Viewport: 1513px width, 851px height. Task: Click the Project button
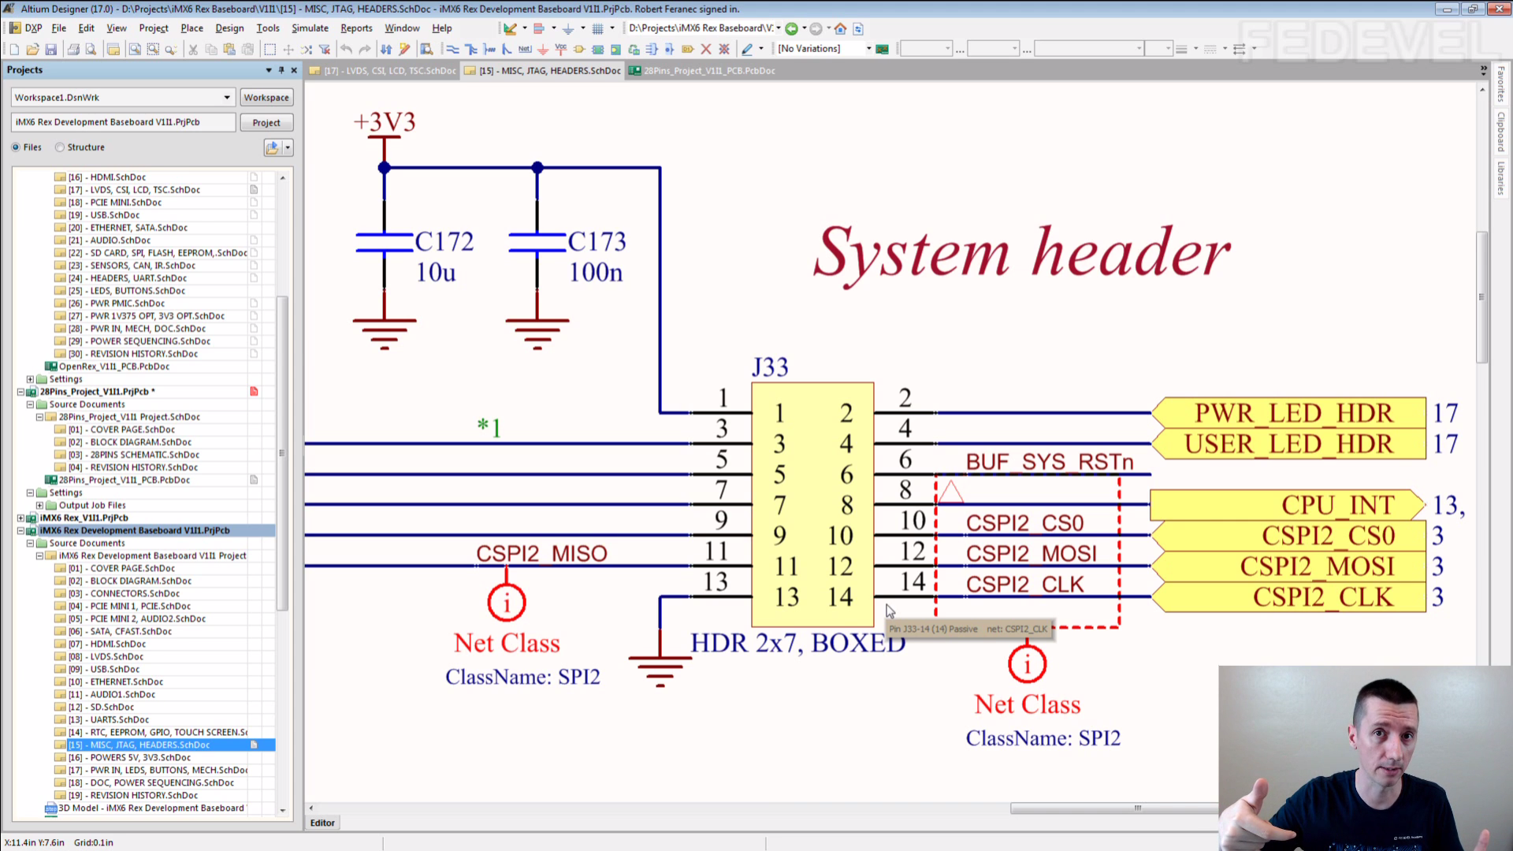coord(266,123)
